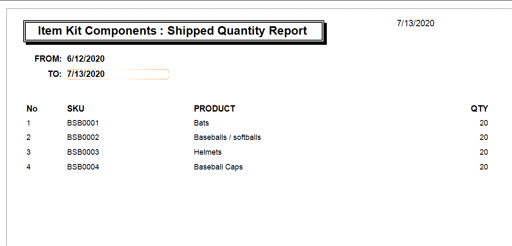Click the TO date field showing 7/13/2020

(118, 74)
